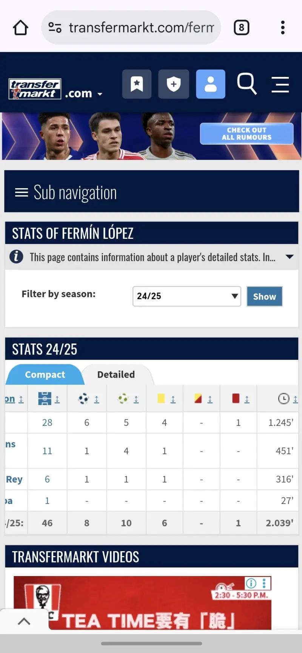Open the user profile icon
Viewport: 302px width, 653px height.
click(x=211, y=84)
